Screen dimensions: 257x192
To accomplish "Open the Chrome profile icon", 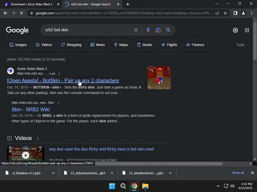I will (x=243, y=13).
